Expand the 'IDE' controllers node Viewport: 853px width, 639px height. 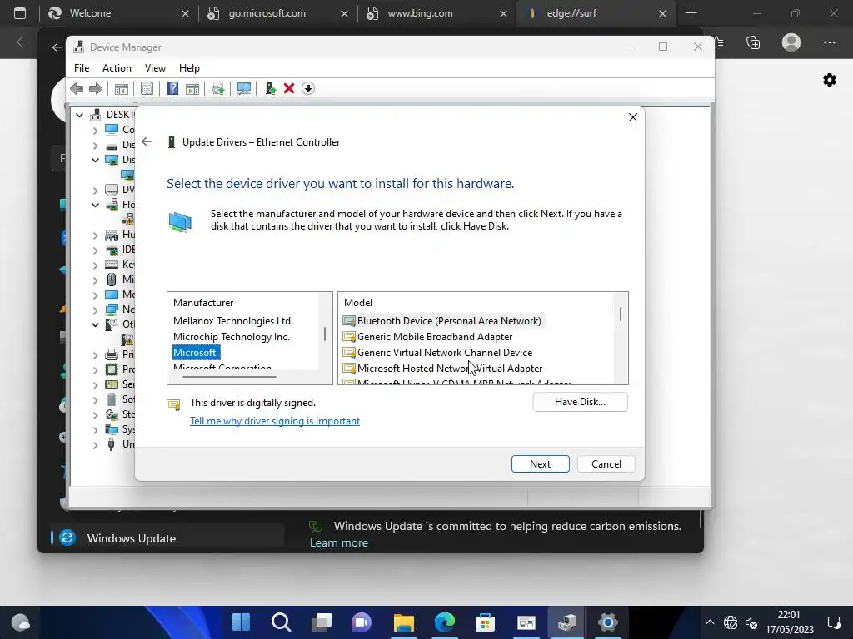[x=95, y=250]
